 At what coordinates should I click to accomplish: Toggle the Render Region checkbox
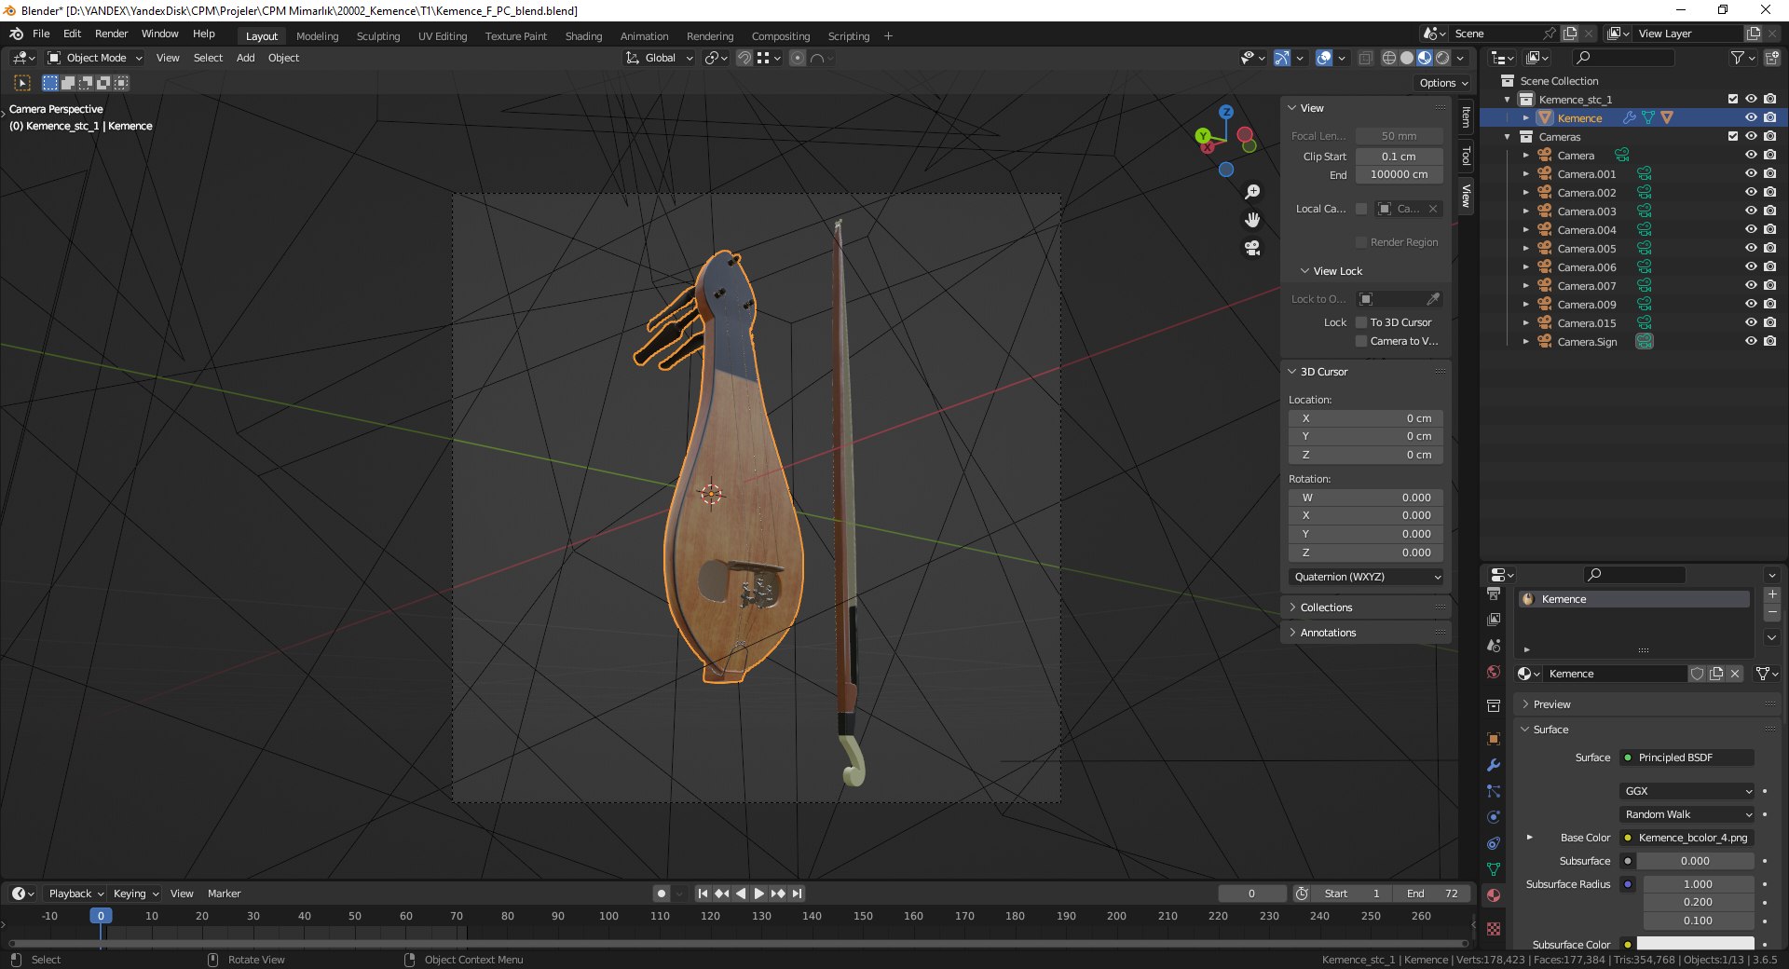(1361, 242)
